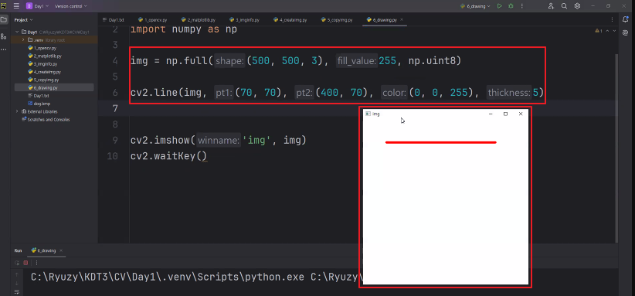Open the Day1 project dropdown
This screenshot has width=635, height=296.
click(x=37, y=6)
